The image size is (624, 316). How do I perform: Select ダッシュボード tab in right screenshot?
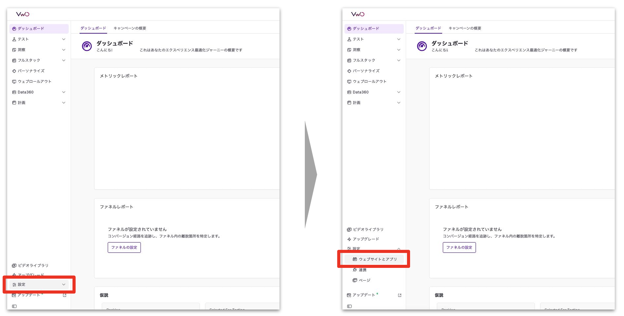tap(428, 28)
